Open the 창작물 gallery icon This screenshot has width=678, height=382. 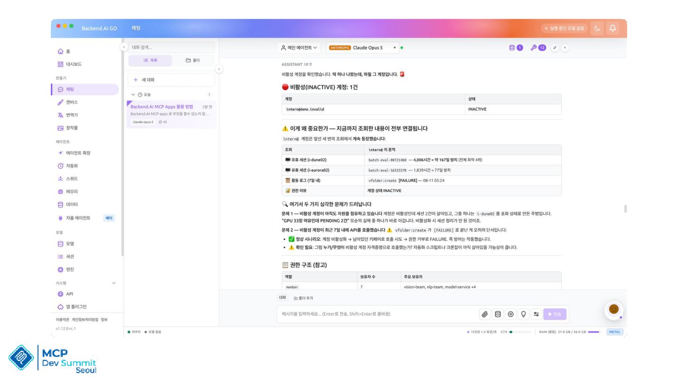(60, 128)
